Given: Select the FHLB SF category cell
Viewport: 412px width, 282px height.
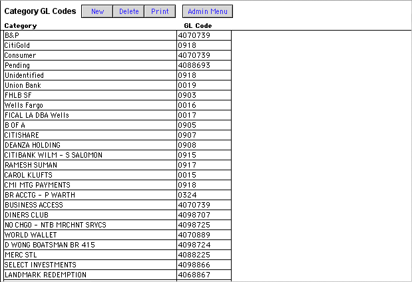Looking at the screenshot, I should click(90, 95).
